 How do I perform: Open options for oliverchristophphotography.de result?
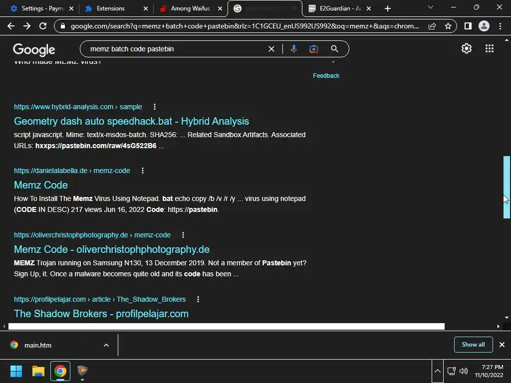pos(183,235)
